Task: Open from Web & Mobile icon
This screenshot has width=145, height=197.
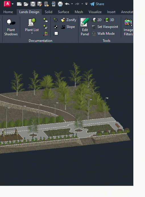Action: tap(47, 4)
